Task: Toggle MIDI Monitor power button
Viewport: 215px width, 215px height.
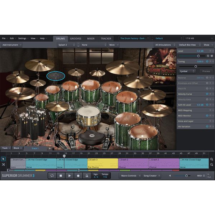Action: pos(207,116)
